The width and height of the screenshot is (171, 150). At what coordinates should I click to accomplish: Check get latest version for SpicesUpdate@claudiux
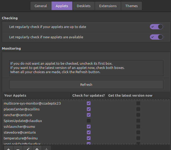click(138, 121)
